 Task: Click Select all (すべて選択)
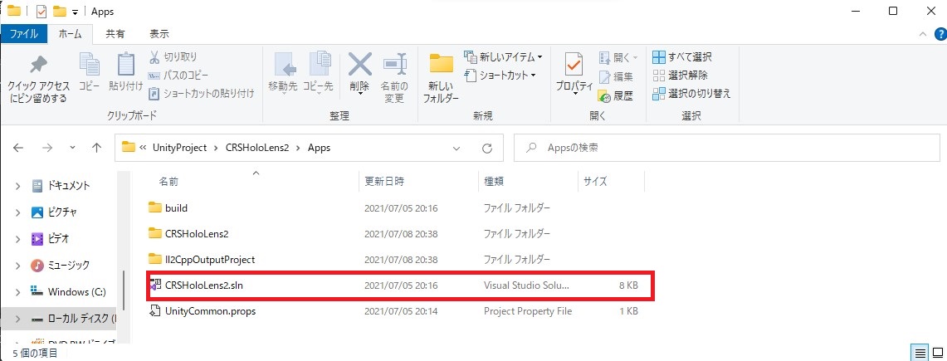[682, 57]
